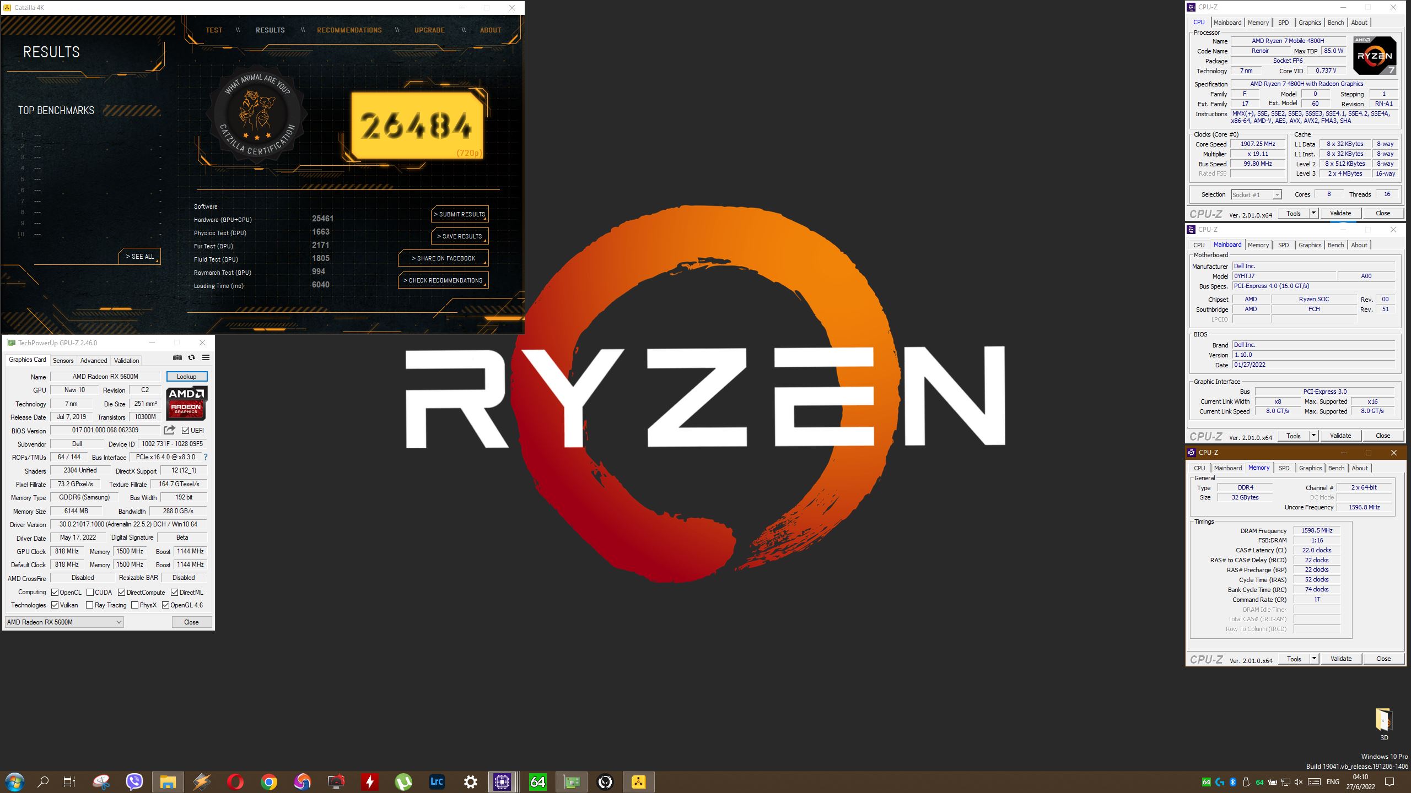Take a GPU-Z screenshot with the camera icon
This screenshot has height=793, width=1411.
pyautogui.click(x=177, y=357)
